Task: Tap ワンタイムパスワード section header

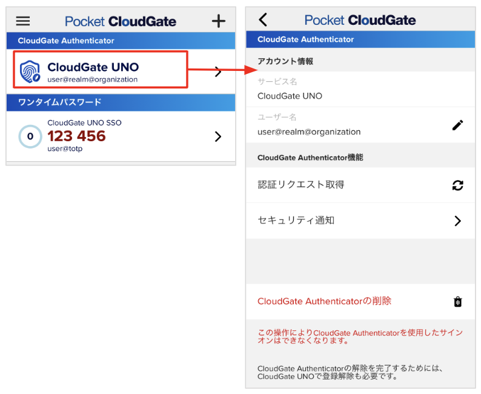Action: 121,102
